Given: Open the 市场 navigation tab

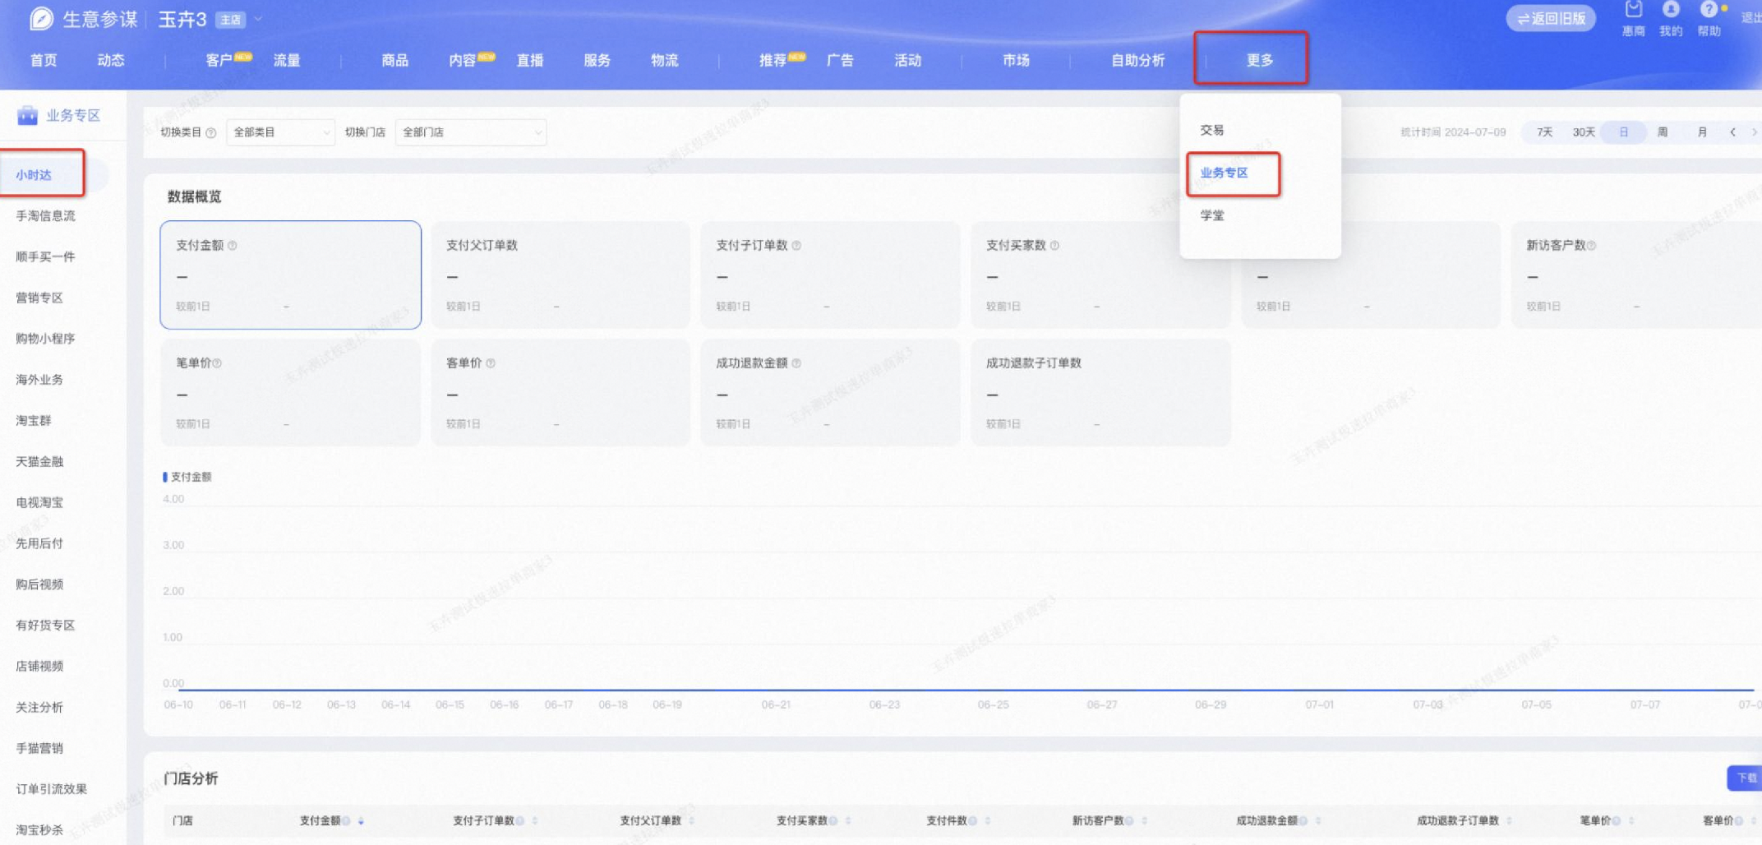Looking at the screenshot, I should coord(1016,60).
